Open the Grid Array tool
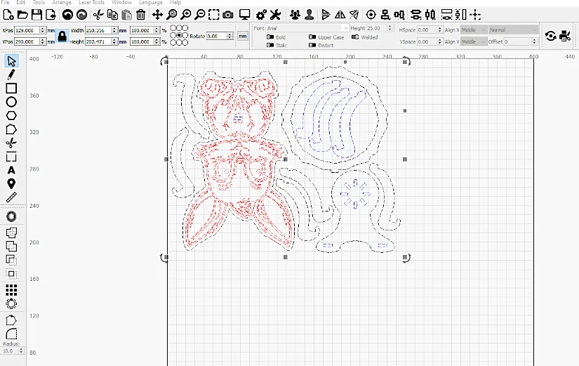Screen dimensions: 579x366 click(11, 290)
